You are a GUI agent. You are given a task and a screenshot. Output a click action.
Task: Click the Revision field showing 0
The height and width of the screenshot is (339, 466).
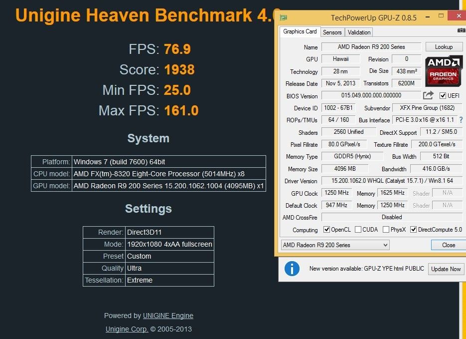click(407, 59)
